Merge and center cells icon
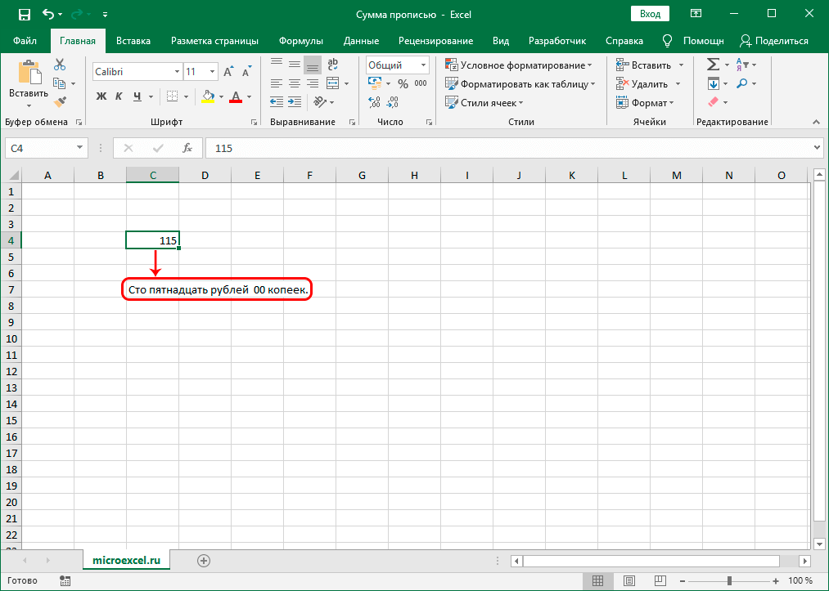The height and width of the screenshot is (591, 829). (332, 83)
